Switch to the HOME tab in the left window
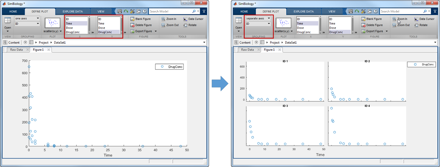Screen dimensions: 440x167 click(13, 11)
